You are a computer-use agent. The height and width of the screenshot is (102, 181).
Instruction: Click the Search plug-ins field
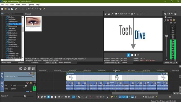(14, 14)
